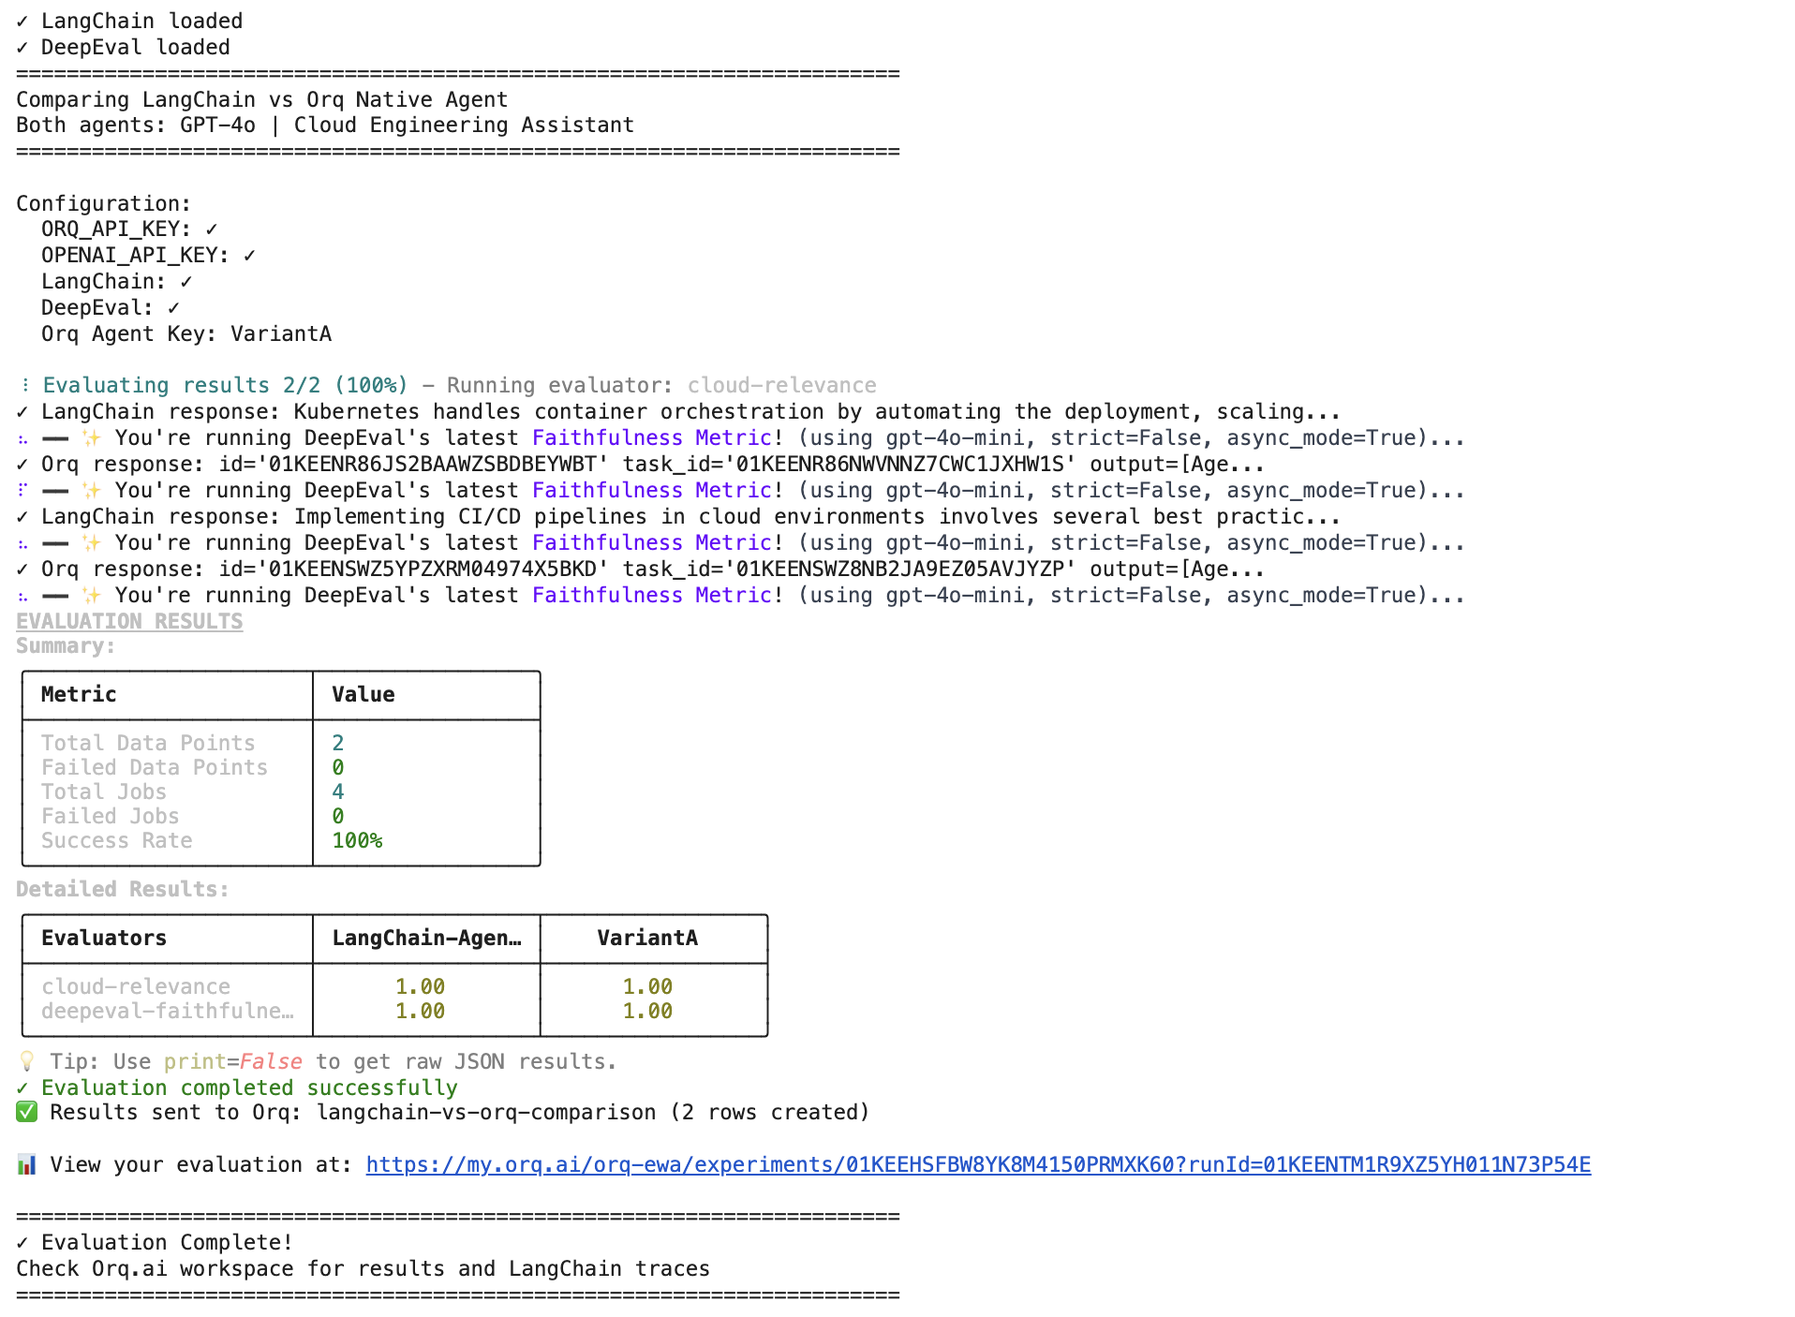
Task: Select the 'DeepEval loaded' line
Action: click(x=123, y=47)
